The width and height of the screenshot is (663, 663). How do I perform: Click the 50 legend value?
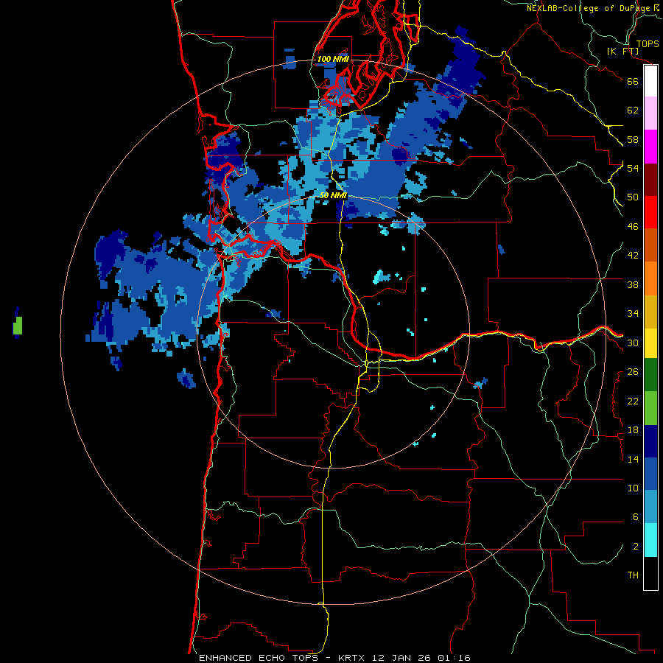[633, 197]
